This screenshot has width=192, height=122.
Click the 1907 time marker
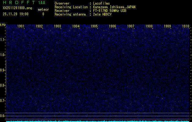pos(131,27)
